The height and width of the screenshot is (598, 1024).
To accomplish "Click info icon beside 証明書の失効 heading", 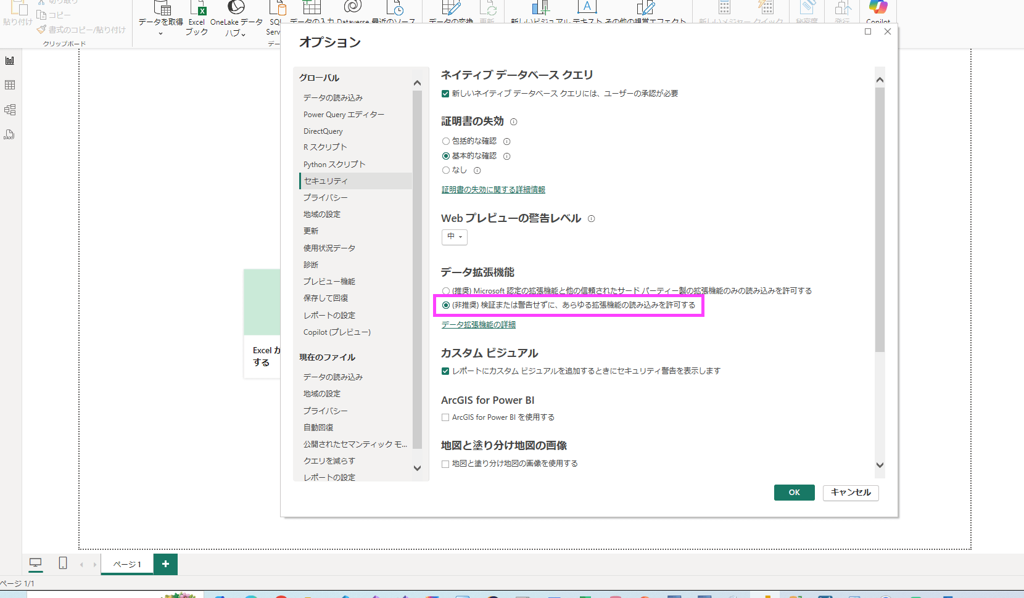I will 514,122.
